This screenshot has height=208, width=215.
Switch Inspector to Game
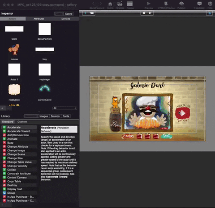(59, 14)
